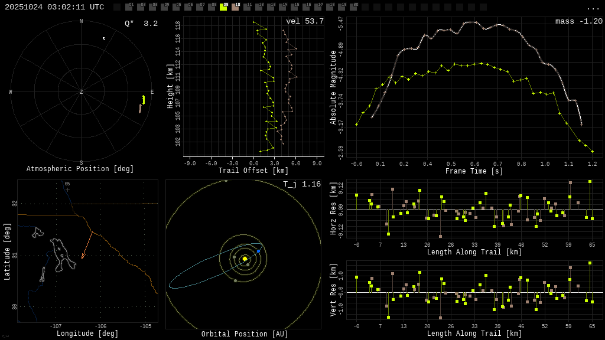
Task: Click the yellow Sun in the orbital plot
Action: click(245, 259)
